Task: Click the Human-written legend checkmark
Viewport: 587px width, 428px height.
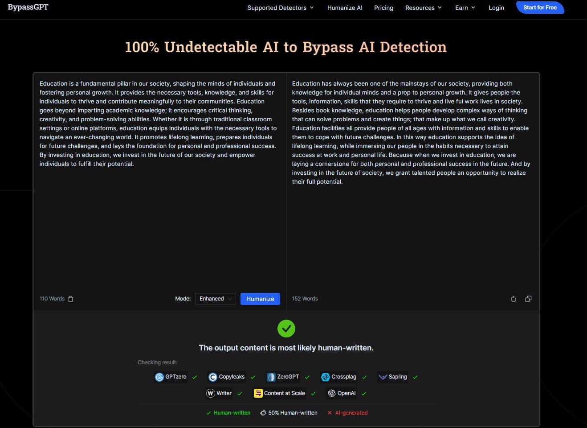Action: 208,413
